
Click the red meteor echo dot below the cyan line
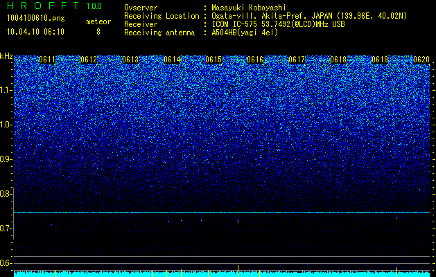pyautogui.click(x=238, y=222)
